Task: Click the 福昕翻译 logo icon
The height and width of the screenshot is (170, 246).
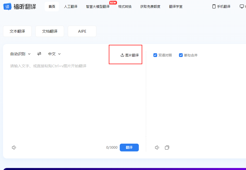Action: point(7,7)
